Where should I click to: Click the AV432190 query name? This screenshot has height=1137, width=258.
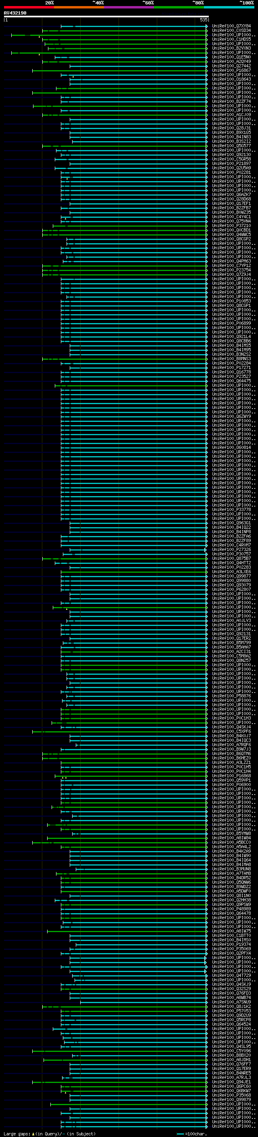coord(15,13)
